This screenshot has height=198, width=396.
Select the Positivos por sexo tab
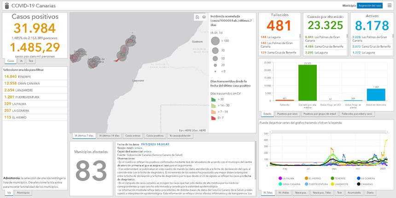(x=287, y=113)
